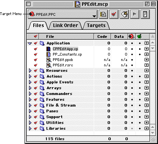This screenshot has width=158, height=144.
Task: Click the debug bug column header icon
Action: tap(139, 37)
